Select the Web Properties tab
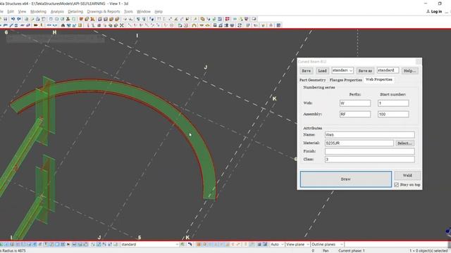Screen dimensions: 451x253 point(379,79)
